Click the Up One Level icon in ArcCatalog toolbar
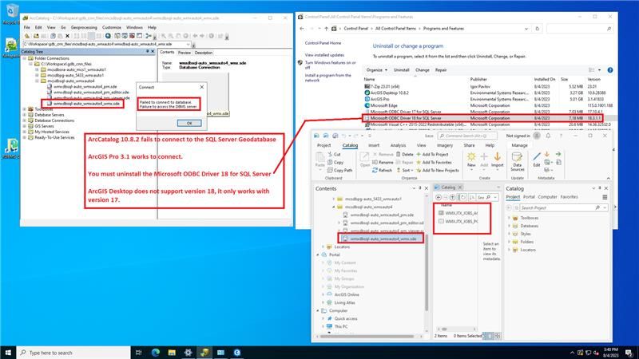Image resolution: width=639 pixels, height=359 pixels. [27, 36]
